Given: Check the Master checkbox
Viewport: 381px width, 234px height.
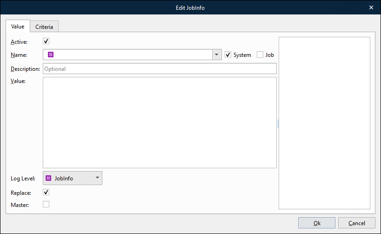Looking at the screenshot, I should point(46,204).
